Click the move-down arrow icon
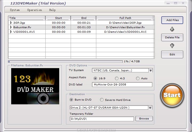Screen dimensions: 192x132 coord(172,46)
